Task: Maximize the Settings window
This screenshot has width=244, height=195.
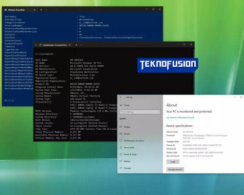Action: point(242,97)
